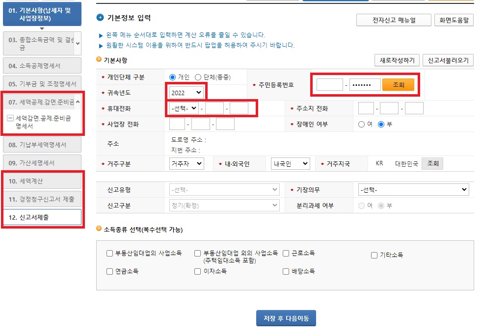This screenshot has height=335, width=481.
Task: Open the 신고유형 dropdown
Action: (x=224, y=190)
